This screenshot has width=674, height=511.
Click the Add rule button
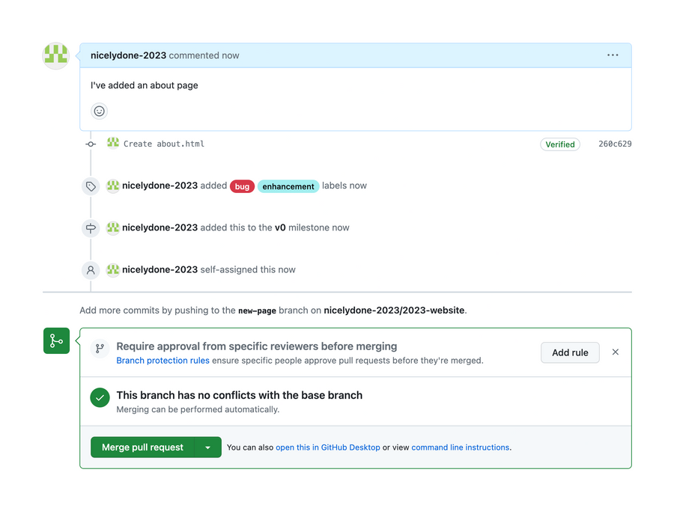tap(570, 352)
